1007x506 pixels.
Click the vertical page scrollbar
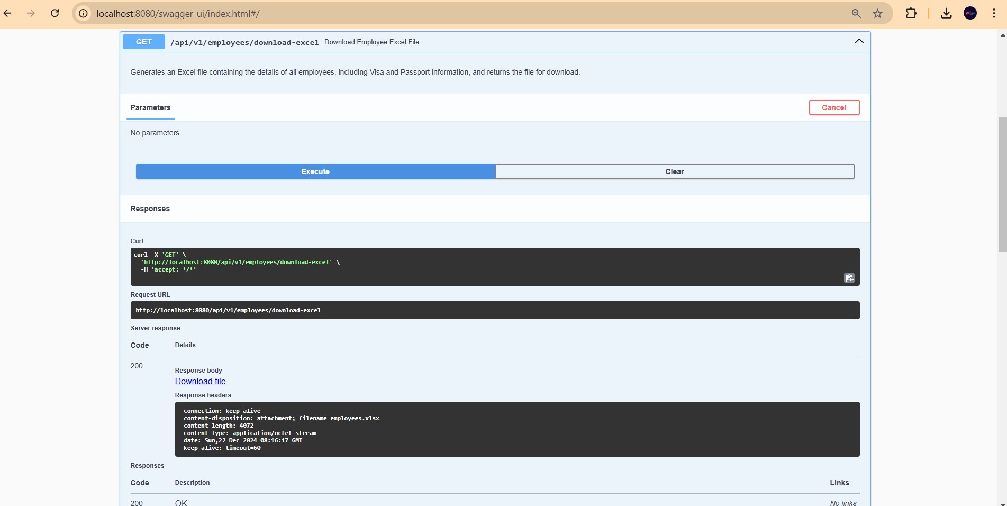1002,185
